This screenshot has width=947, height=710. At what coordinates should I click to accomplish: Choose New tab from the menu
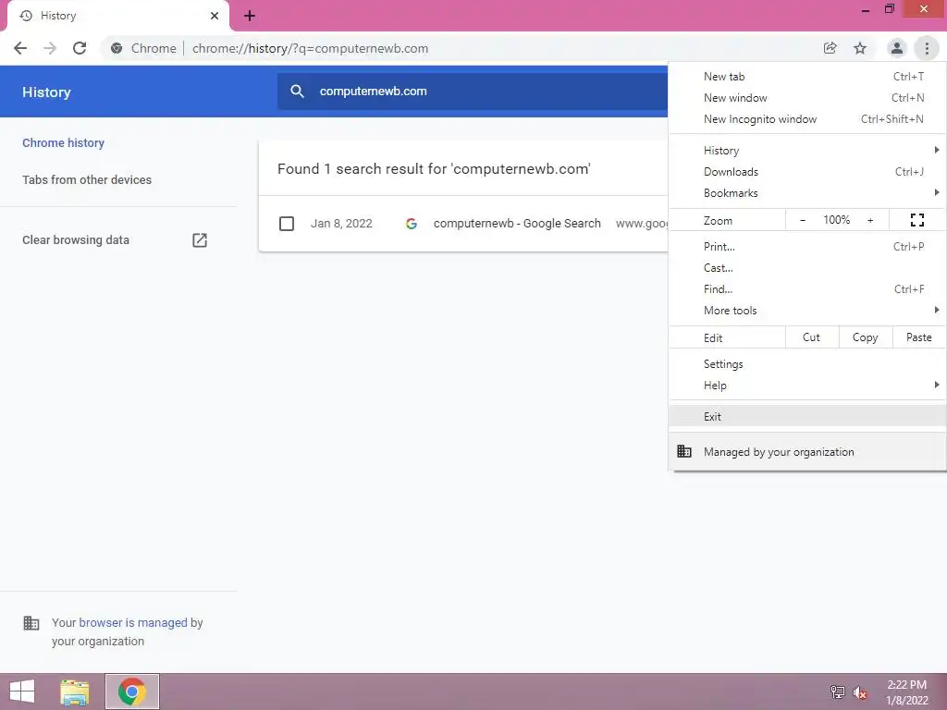807,77
